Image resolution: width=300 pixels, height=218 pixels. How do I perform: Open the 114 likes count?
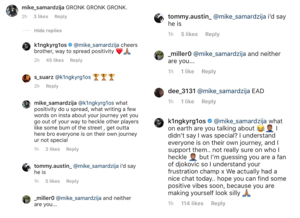(192, 203)
